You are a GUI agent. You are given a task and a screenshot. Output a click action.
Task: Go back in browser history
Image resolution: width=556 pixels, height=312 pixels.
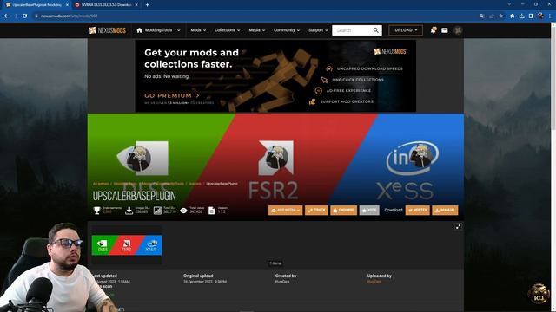tap(6, 16)
